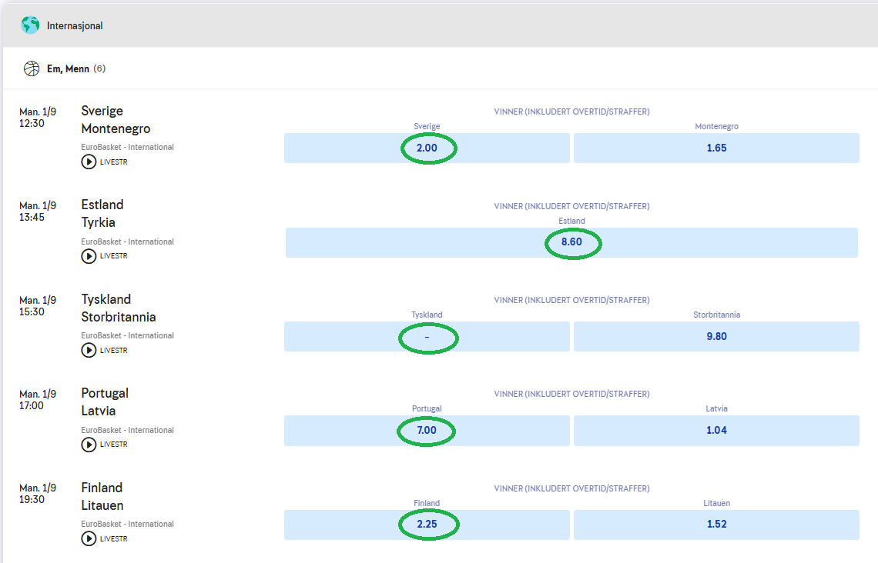
Task: Open livestream icon for Portugal vs Latvia
Action: (89, 445)
